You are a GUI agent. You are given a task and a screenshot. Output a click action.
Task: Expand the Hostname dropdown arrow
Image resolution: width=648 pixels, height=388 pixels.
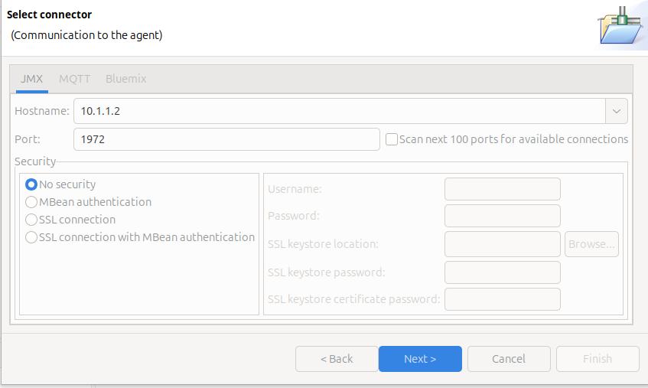coord(617,111)
